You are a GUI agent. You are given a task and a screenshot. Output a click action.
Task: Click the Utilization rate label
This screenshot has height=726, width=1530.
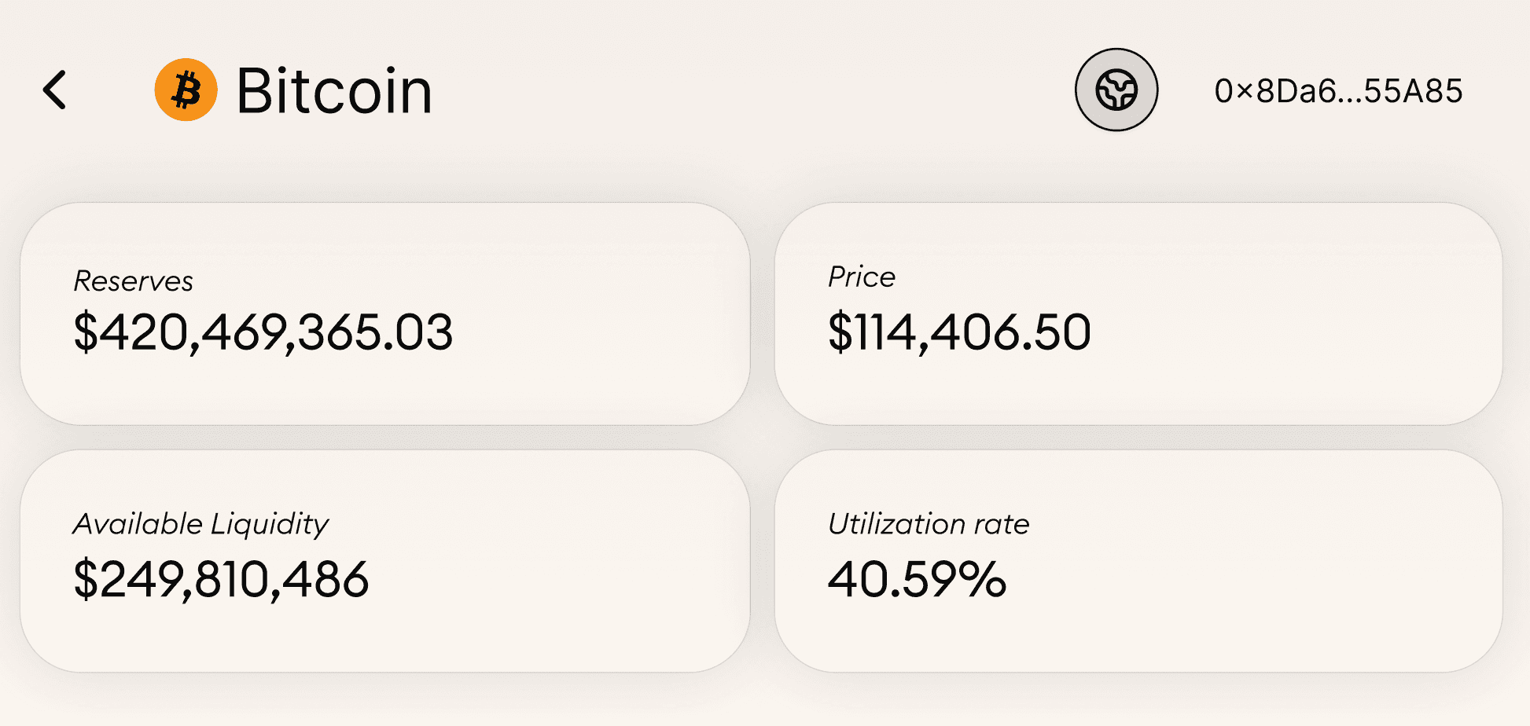tap(929, 524)
